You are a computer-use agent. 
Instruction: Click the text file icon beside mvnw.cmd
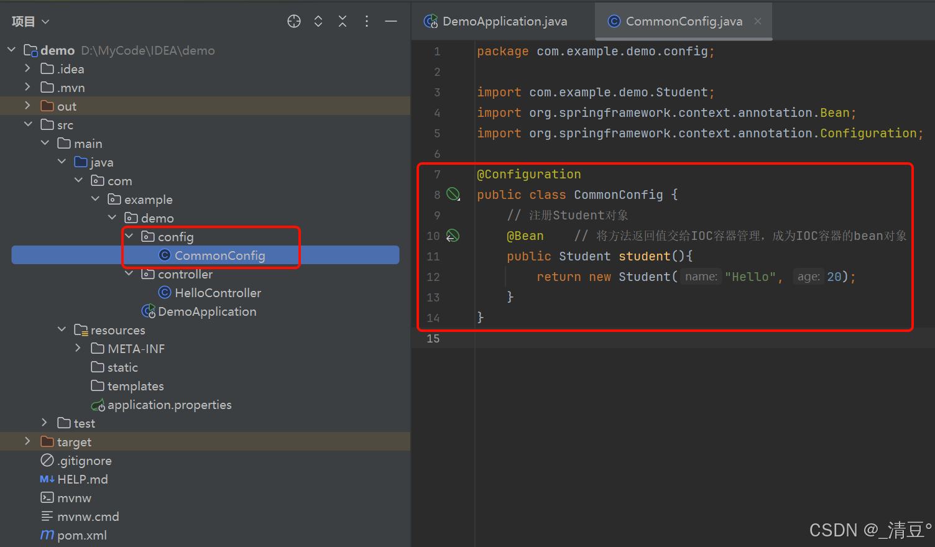coord(47,516)
